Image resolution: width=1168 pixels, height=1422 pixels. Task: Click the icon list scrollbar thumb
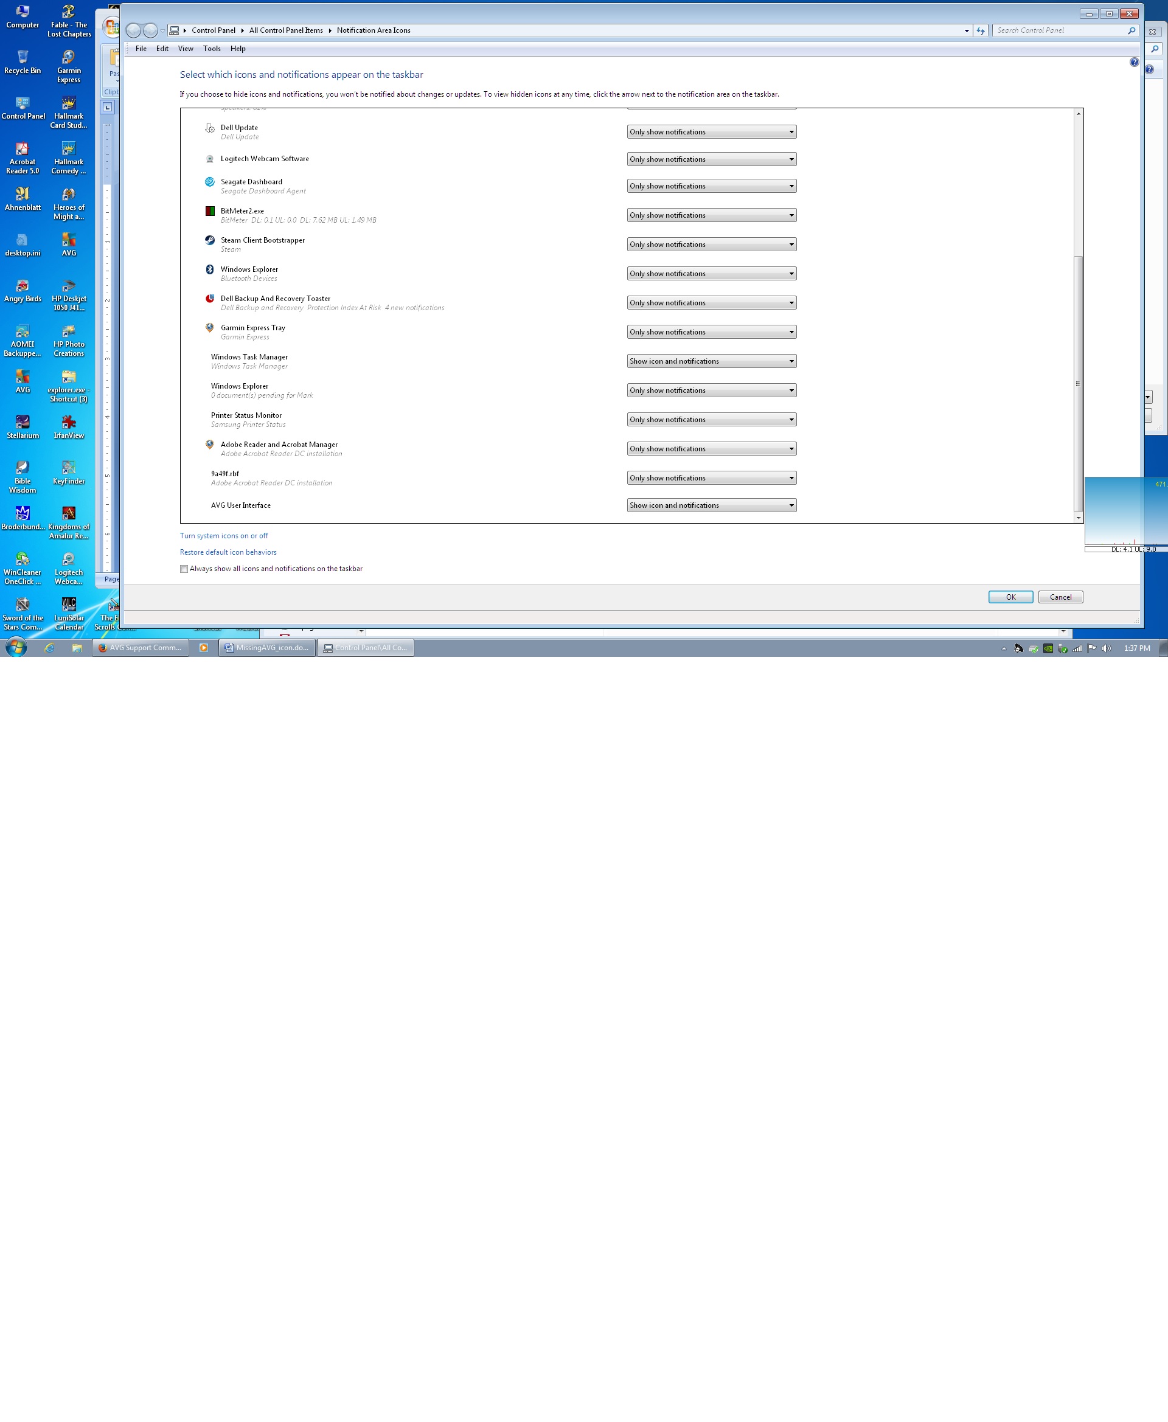click(1078, 383)
